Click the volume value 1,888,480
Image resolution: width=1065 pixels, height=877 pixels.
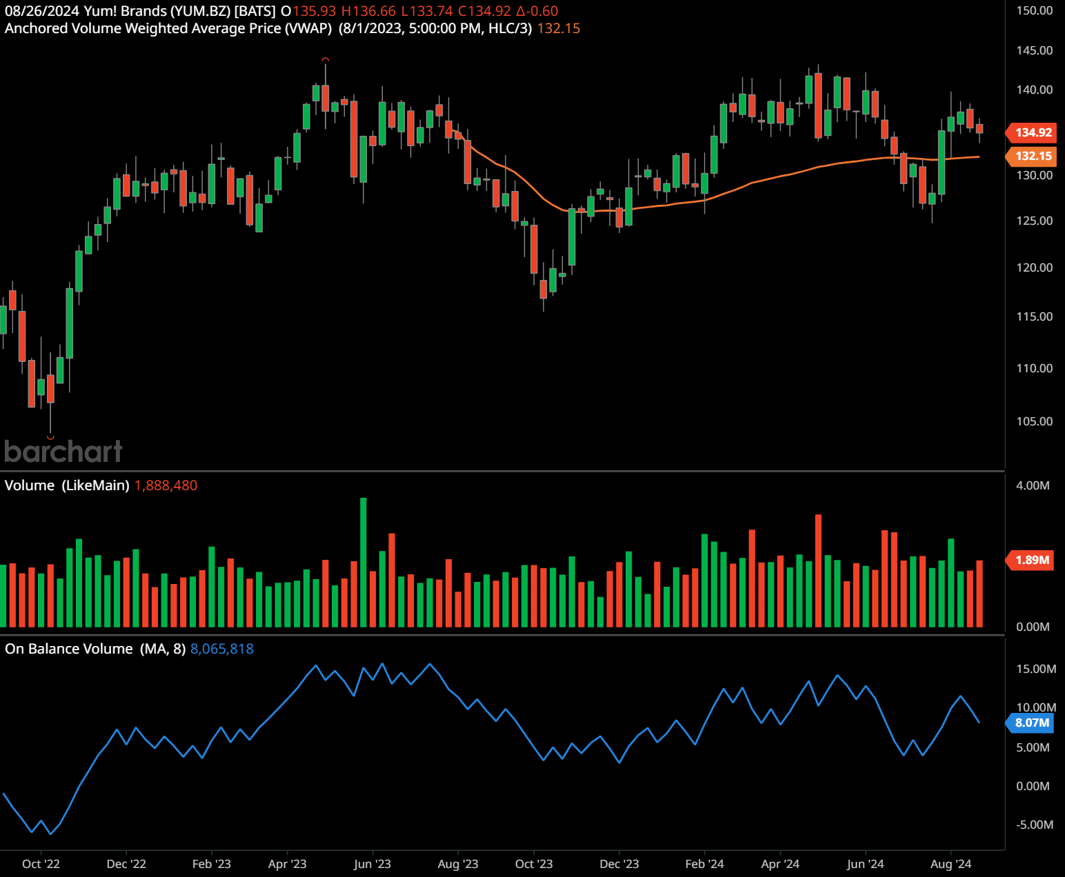click(x=166, y=485)
